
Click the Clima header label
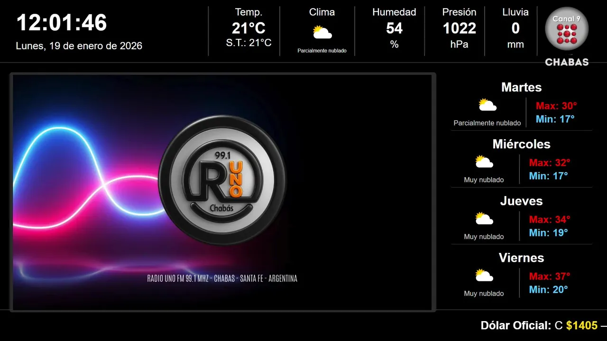pos(322,12)
